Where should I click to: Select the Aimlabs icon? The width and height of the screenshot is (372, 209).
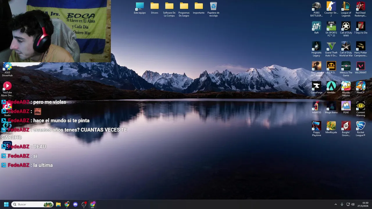(x=331, y=88)
